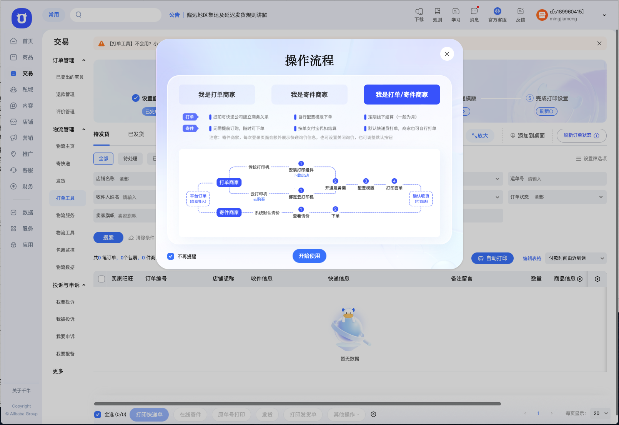
Task: Click the Qianniu logo icon
Action: click(x=22, y=18)
